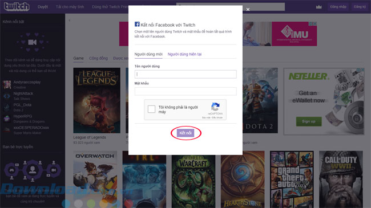The image size is (371, 208).
Task: Focus the Mật khẩu field
Action: coord(185,91)
